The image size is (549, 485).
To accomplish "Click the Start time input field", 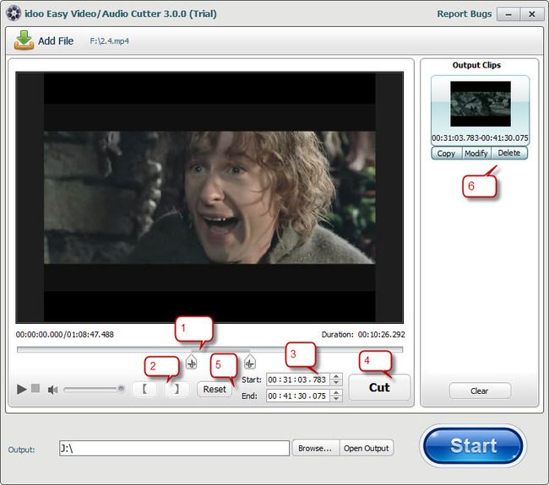I will point(297,380).
